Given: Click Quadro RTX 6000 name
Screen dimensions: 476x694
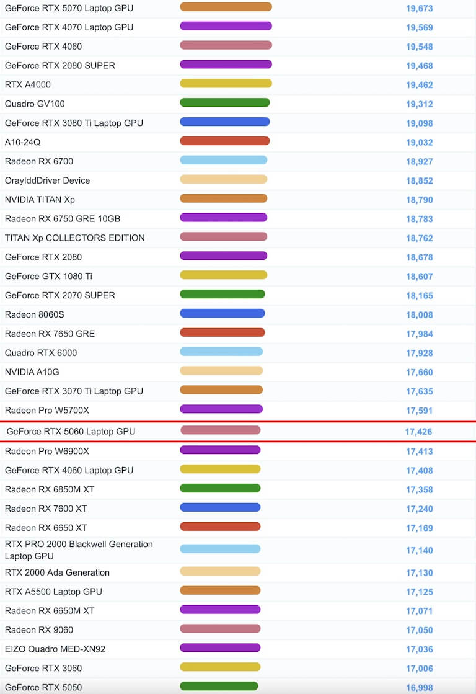Looking at the screenshot, I should click(41, 353).
